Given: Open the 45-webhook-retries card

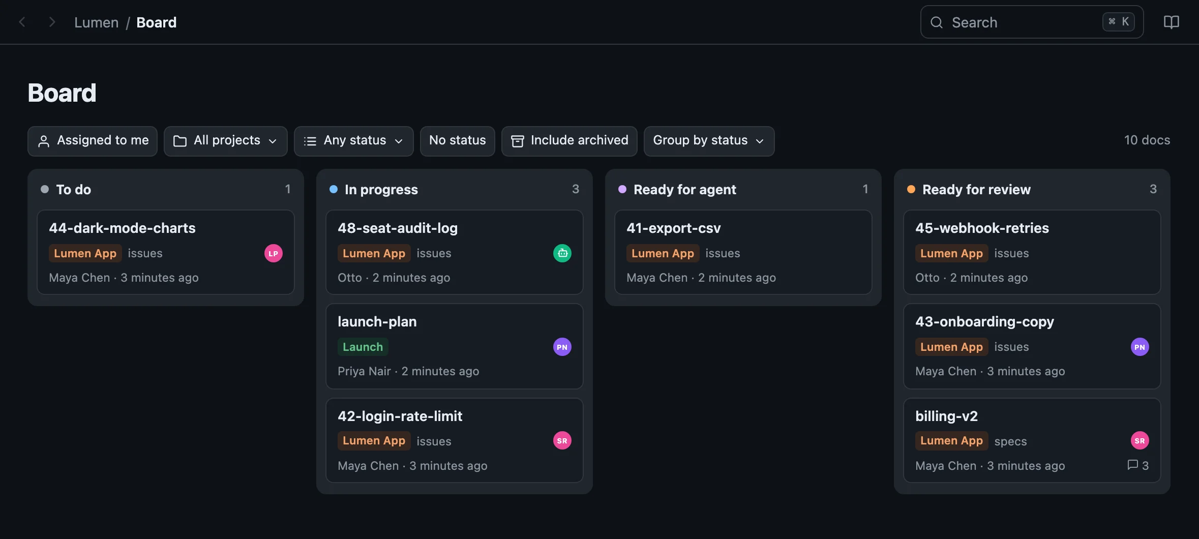Looking at the screenshot, I should [1032, 252].
